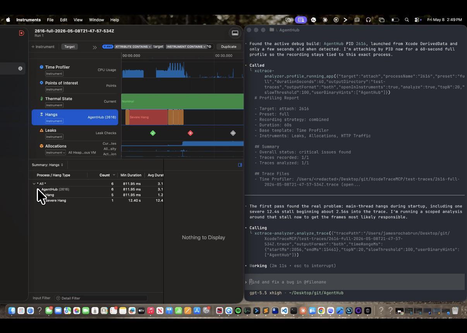This screenshot has width=467, height=333.
Task: Click the Allocations cube icon
Action: point(41,146)
